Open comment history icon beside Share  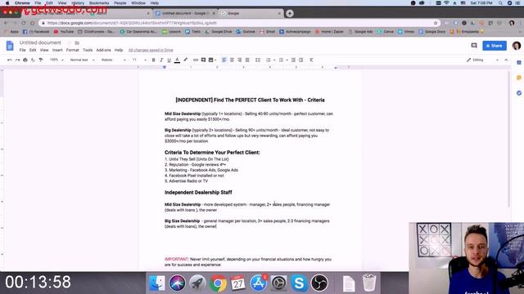[474, 46]
